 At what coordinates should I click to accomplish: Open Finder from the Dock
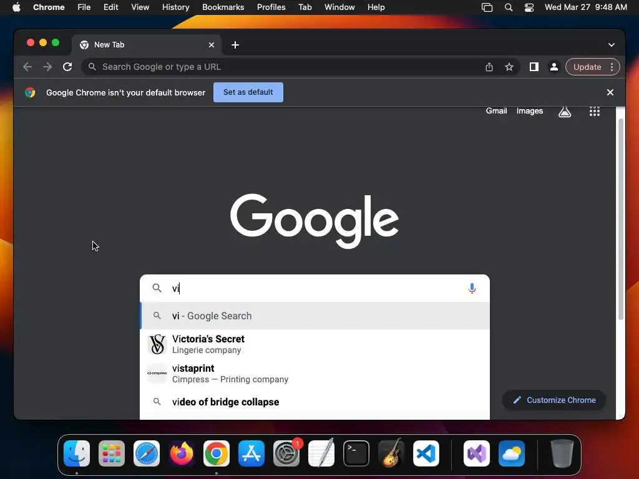[x=77, y=453]
